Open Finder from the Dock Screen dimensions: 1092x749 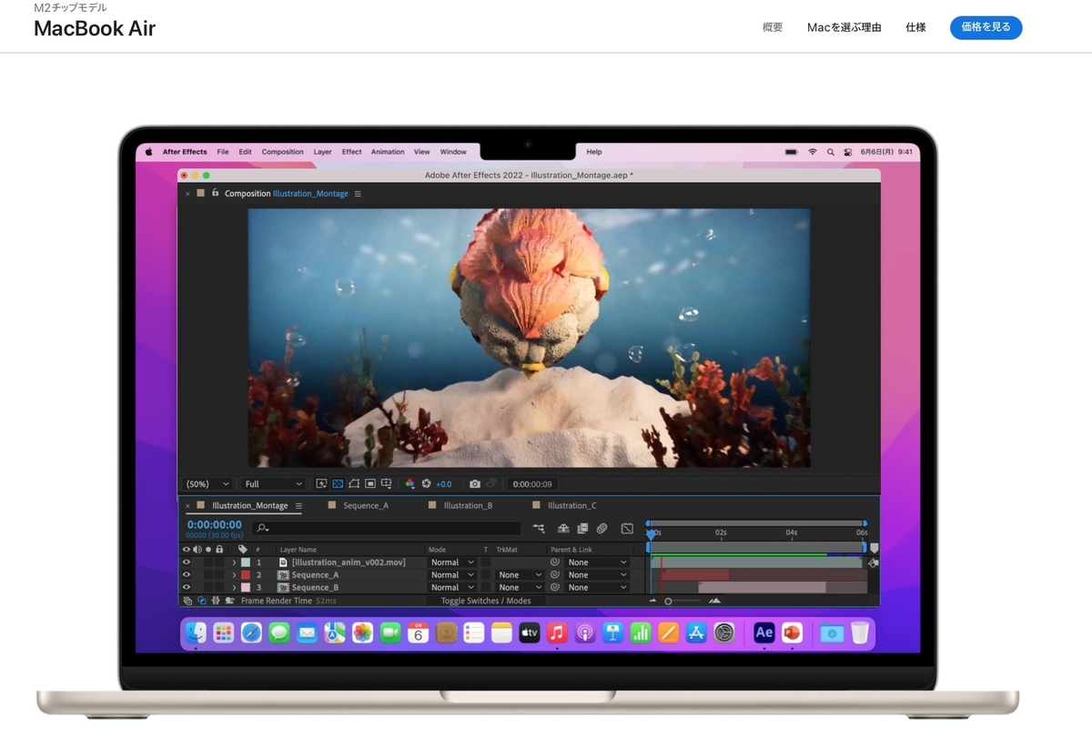196,633
